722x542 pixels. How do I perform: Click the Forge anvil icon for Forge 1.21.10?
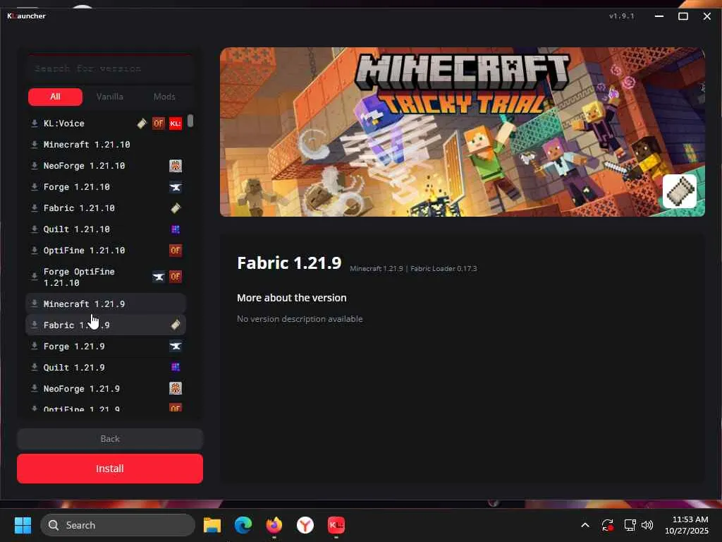[x=176, y=186]
